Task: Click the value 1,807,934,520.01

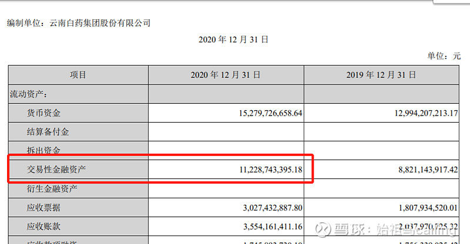Action: 428,208
